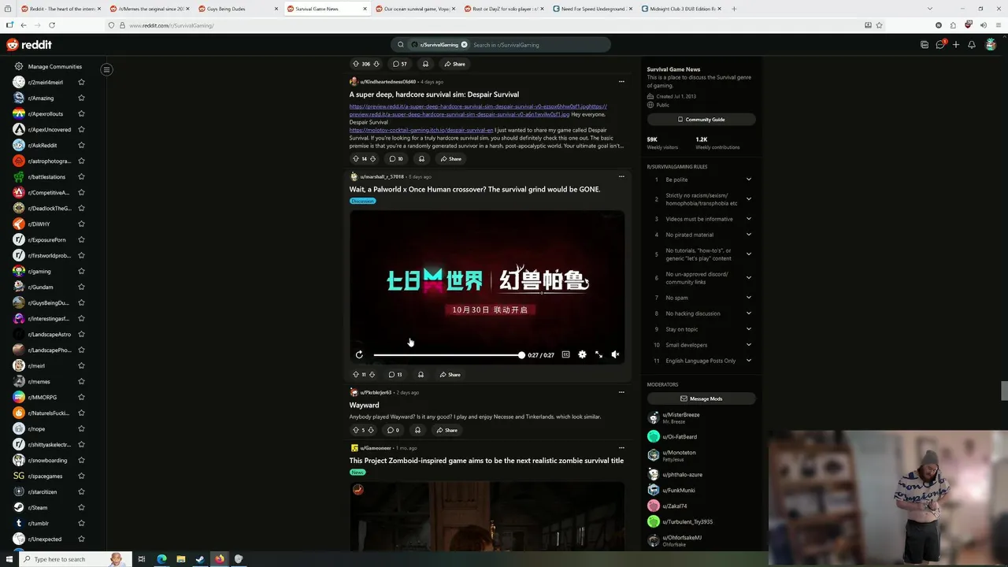1008x567 pixels.
Task: Open the Wayward post comments
Action: pyautogui.click(x=392, y=430)
